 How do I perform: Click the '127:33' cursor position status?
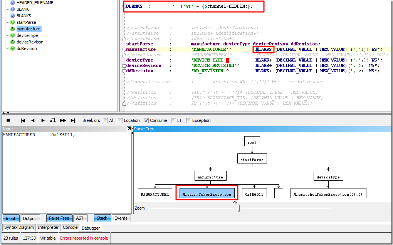29,238
